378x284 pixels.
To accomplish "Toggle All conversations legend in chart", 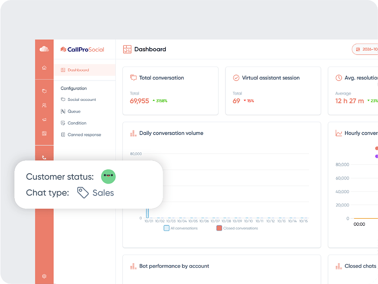I will [x=180, y=228].
